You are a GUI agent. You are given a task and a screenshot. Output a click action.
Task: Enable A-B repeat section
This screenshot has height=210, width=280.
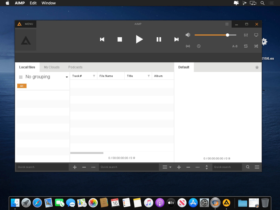coord(235,46)
